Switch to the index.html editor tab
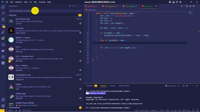 click(92, 6)
